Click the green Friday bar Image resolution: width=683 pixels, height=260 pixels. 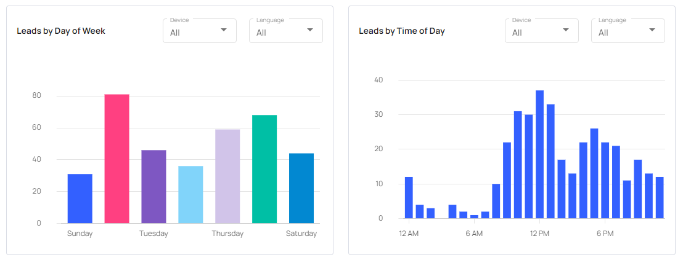[x=264, y=169]
